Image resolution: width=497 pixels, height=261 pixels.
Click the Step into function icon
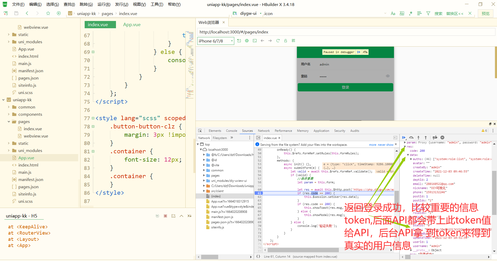click(418, 138)
